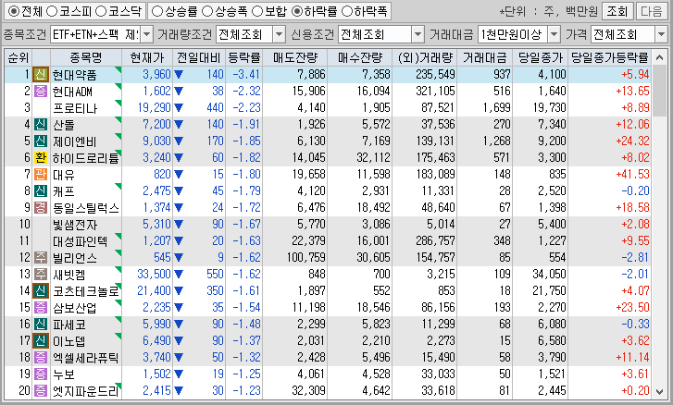
Task: Click the 신 badge icon beside 산돌
Action: click(41, 125)
